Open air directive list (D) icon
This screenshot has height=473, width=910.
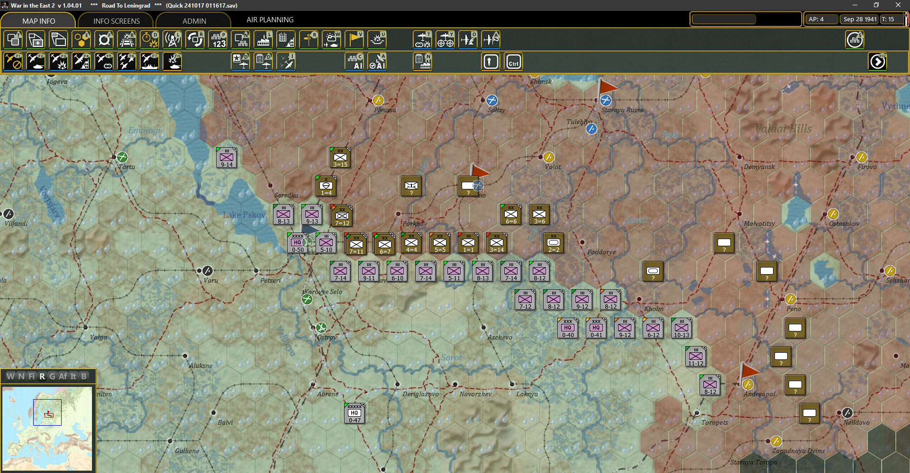click(x=264, y=62)
